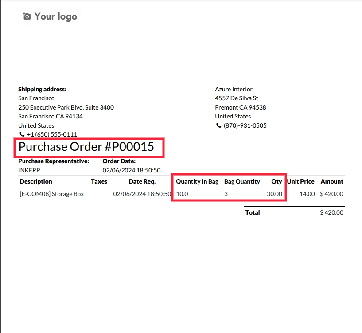Click "United States" under the shipping address
This screenshot has height=333, width=362.
36,125
